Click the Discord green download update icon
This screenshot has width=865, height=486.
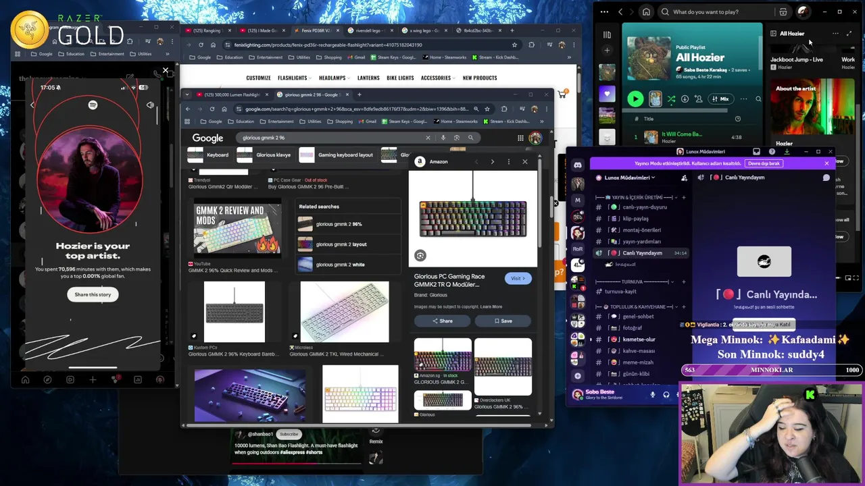tap(787, 152)
